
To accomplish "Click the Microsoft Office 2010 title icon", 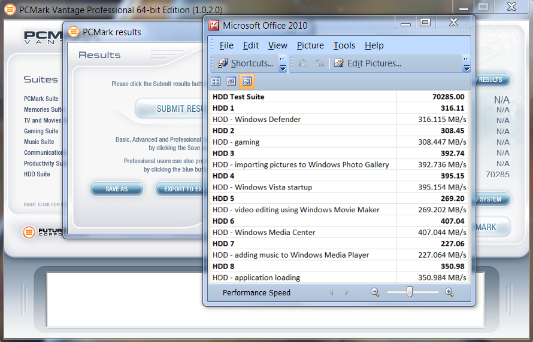I will pos(214,25).
